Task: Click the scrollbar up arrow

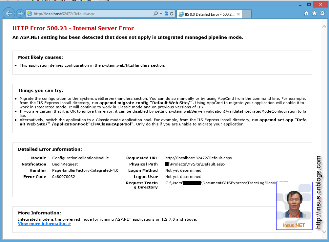Action: click(324, 27)
